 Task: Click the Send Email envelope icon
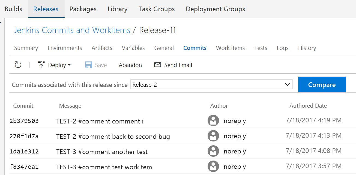pyautogui.click(x=157, y=65)
